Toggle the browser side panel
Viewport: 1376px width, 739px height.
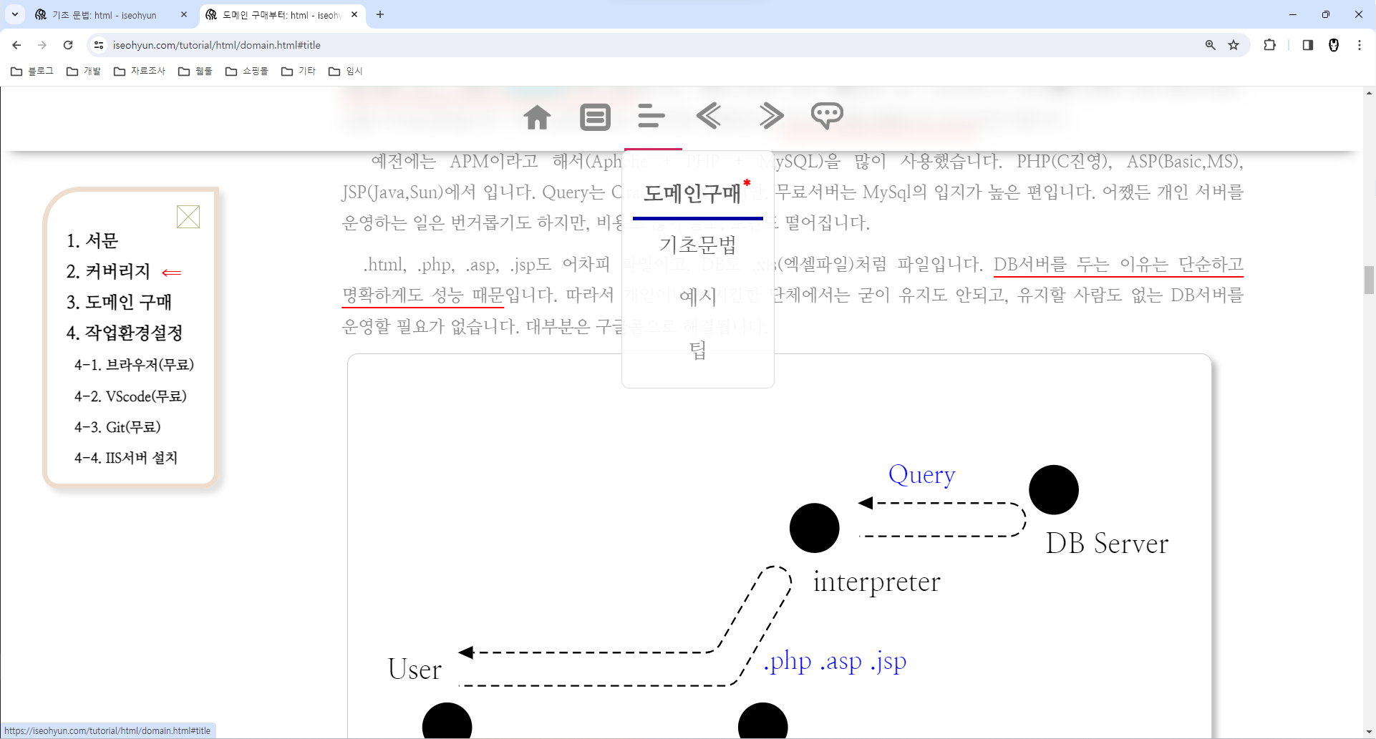(x=1308, y=45)
